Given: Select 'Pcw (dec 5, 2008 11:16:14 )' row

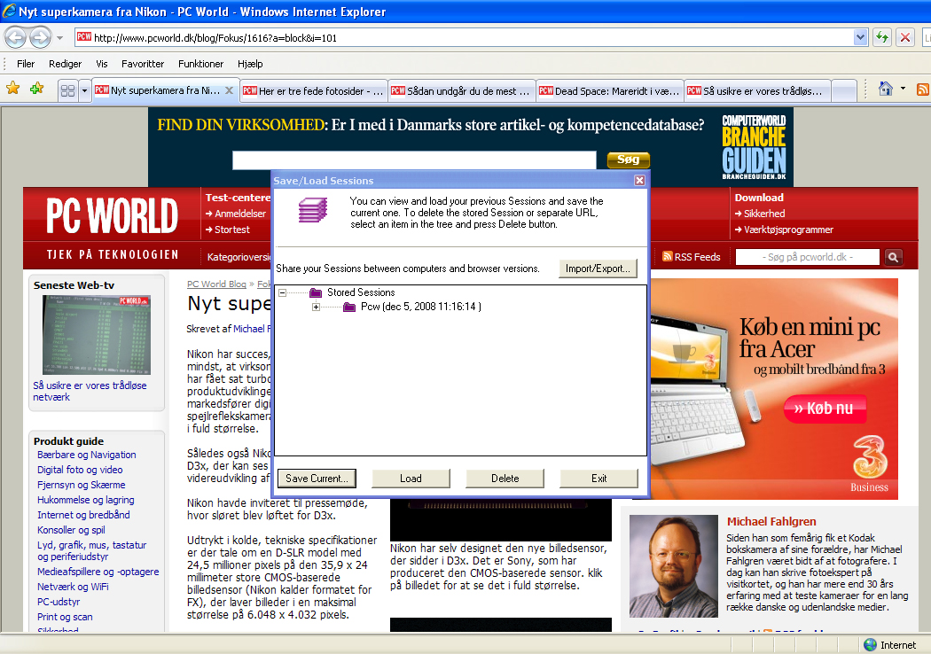Looking at the screenshot, I should (x=421, y=307).
